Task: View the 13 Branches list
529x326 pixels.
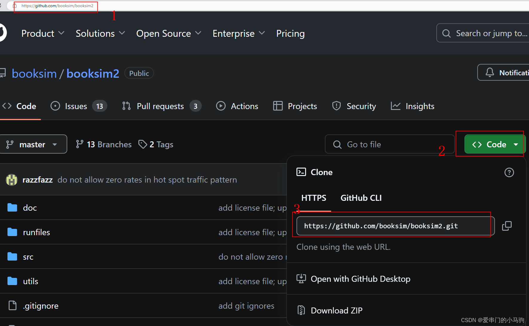Action: 104,144
